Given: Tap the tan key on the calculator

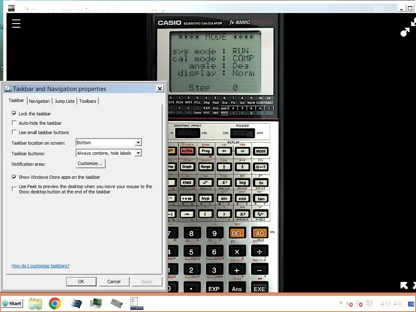Looking at the screenshot, I should coord(260,198).
